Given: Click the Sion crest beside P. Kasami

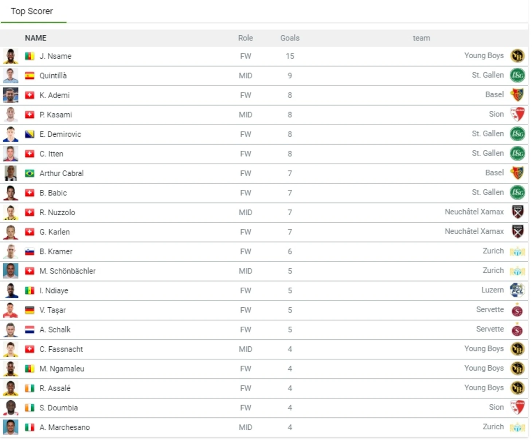Looking at the screenshot, I should pos(517,114).
